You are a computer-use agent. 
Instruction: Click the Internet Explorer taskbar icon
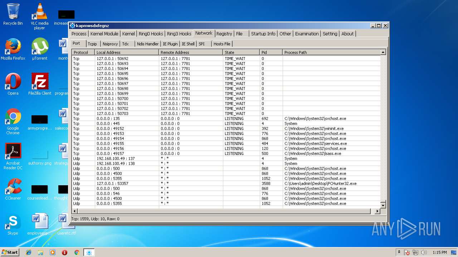pyautogui.click(x=29, y=252)
